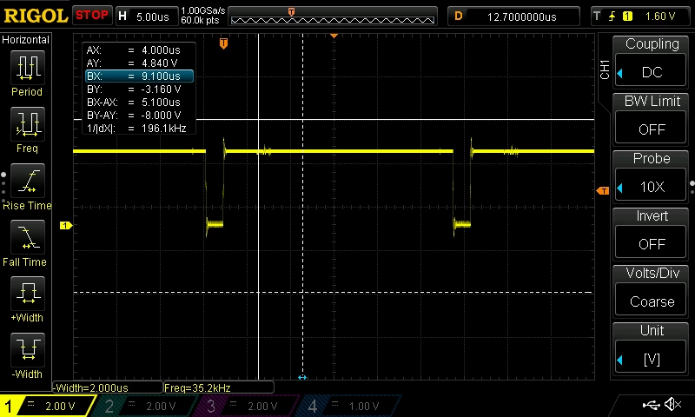Select the Rise Time measurement icon
This screenshot has height=417, width=695.
(x=28, y=181)
